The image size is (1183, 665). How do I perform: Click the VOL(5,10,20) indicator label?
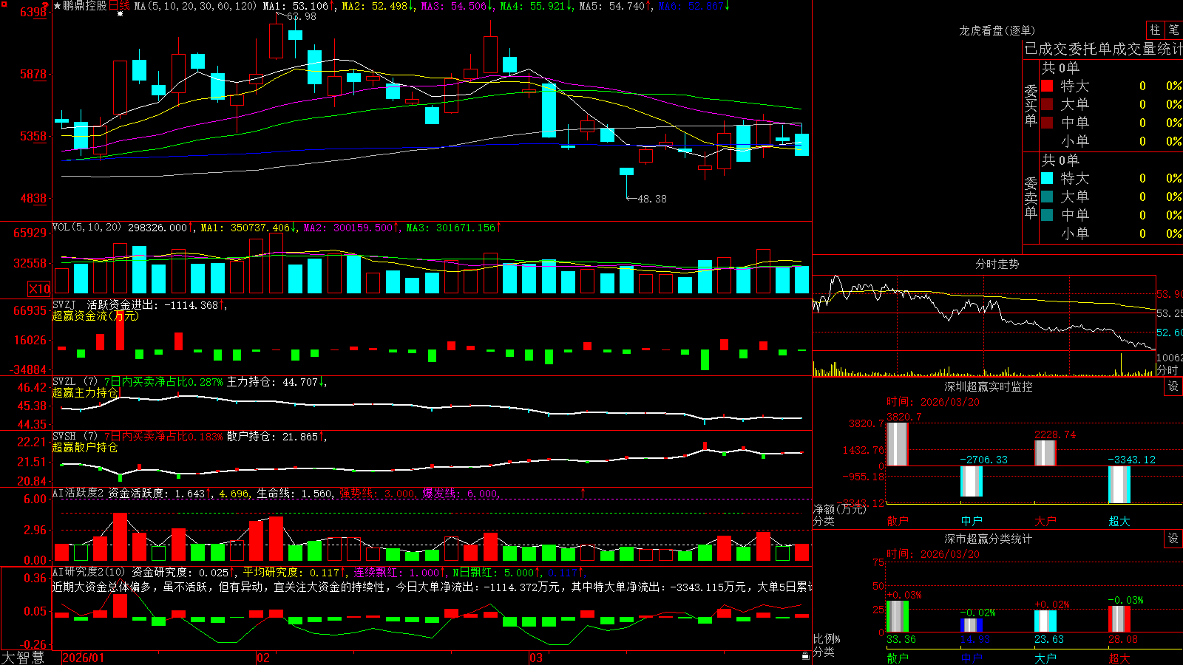87,228
